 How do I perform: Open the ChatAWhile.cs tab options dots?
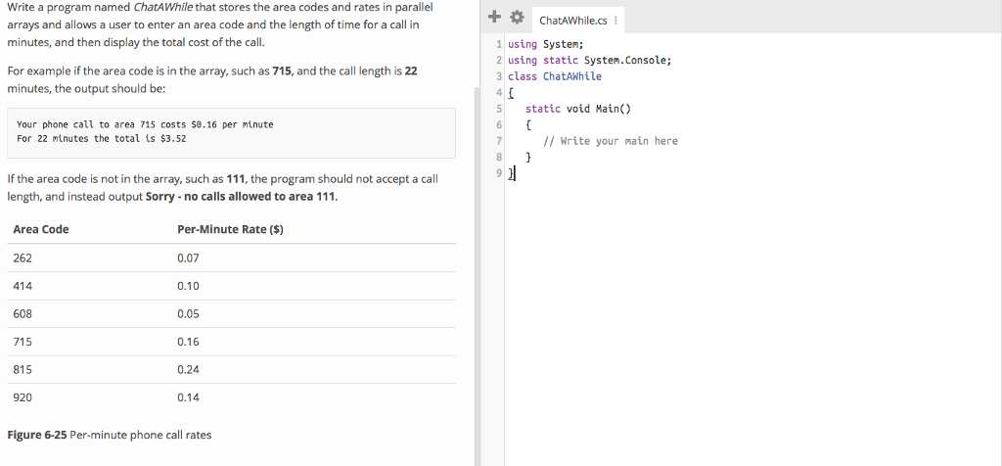[615, 21]
